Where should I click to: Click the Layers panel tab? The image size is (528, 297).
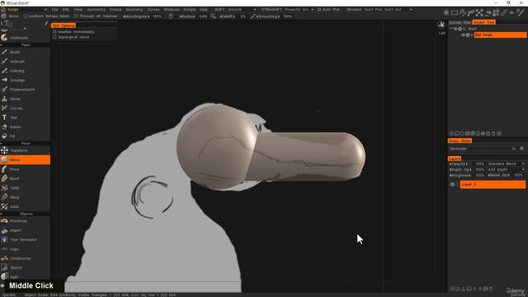pos(455,158)
